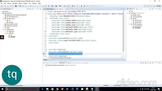Screen dimensions: 162x91
Task: Open Visual Studio Code from the taskbar
Action: 72,89
